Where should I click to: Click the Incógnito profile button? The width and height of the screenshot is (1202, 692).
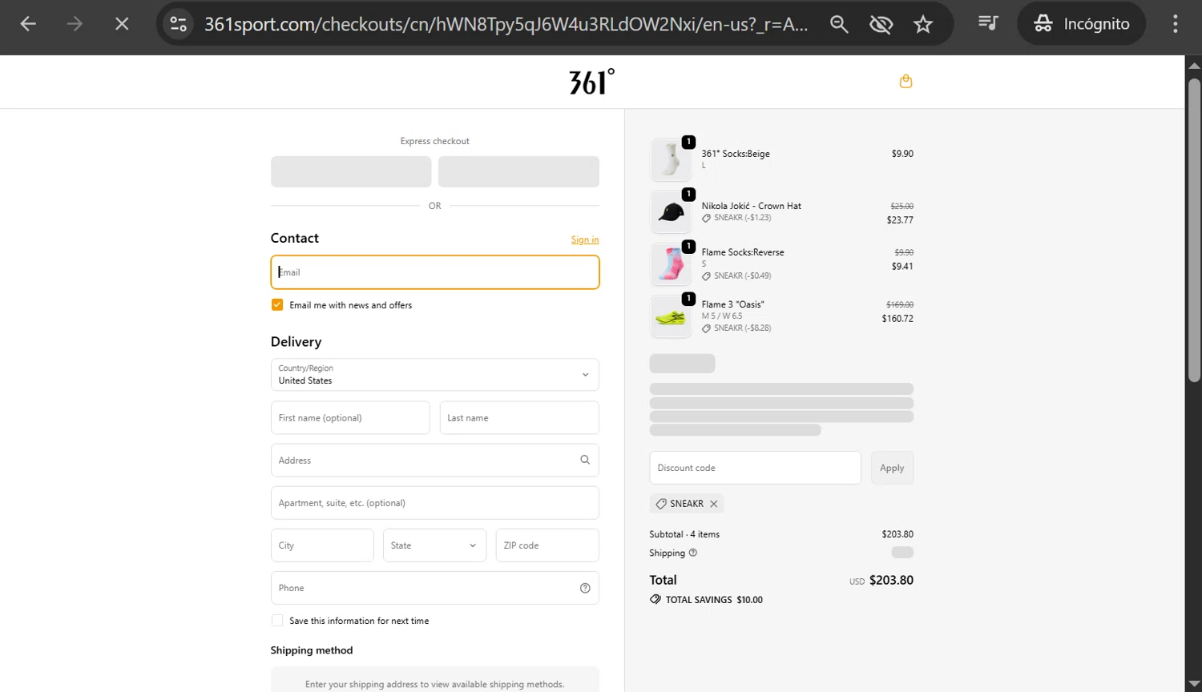tap(1081, 24)
